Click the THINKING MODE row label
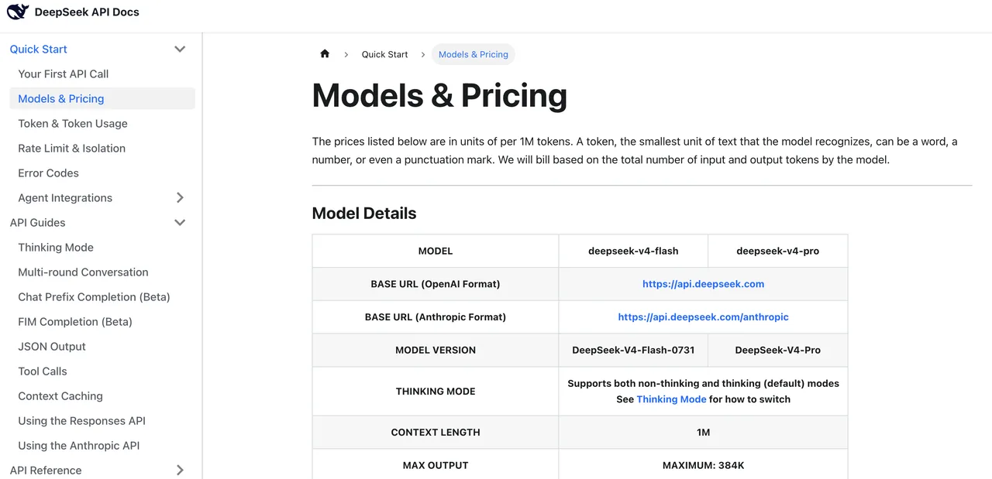This screenshot has height=479, width=992. coord(436,391)
